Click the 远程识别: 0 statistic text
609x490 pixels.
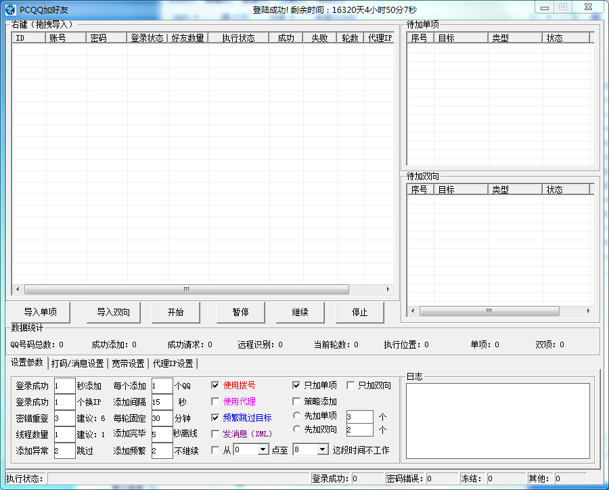coord(261,344)
